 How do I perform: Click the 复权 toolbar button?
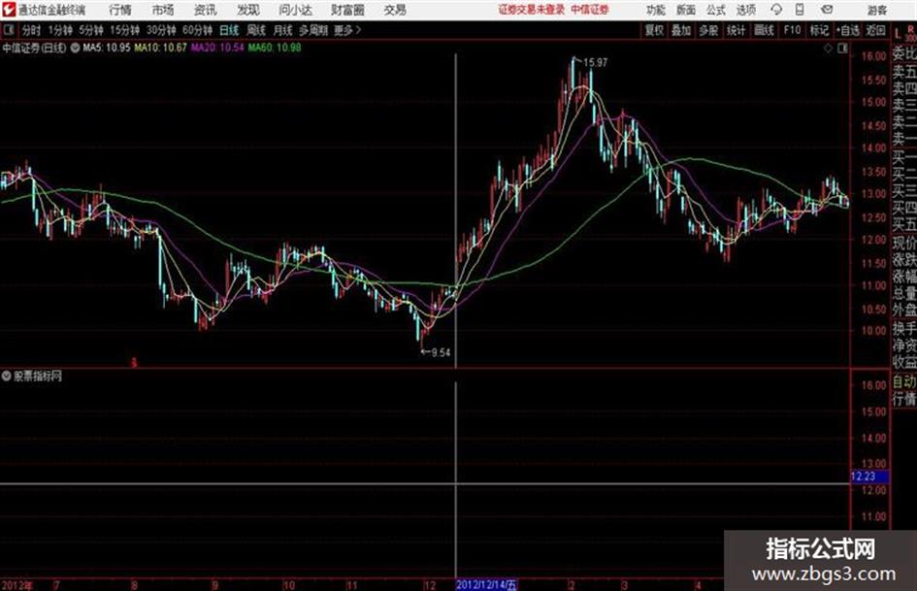point(654,30)
